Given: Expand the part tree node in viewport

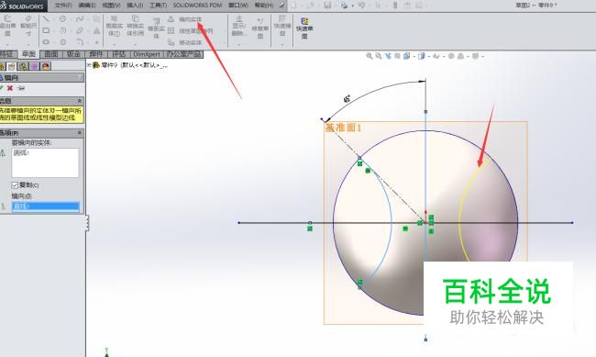Looking at the screenshot, I should [x=89, y=65].
